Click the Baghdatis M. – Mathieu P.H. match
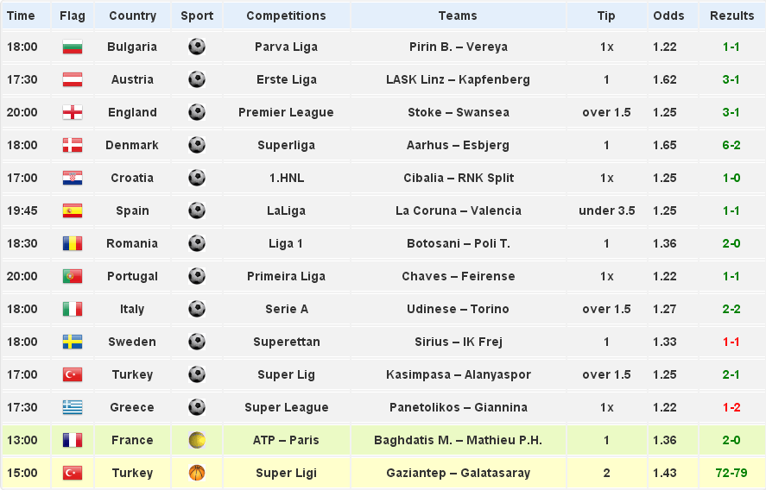This screenshot has height=490, width=766. tap(458, 441)
